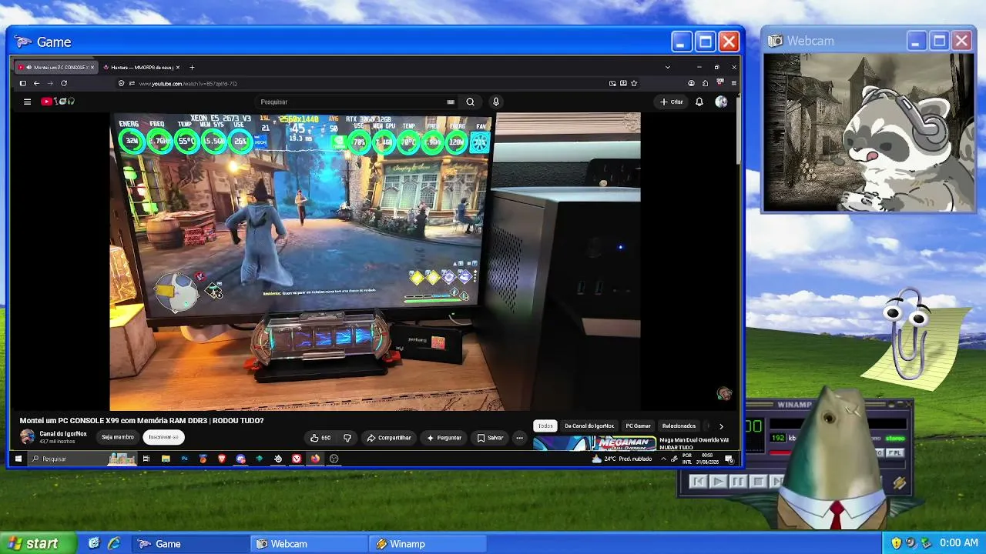986x554 pixels.
Task: Minimize the Game window
Action: 681,42
